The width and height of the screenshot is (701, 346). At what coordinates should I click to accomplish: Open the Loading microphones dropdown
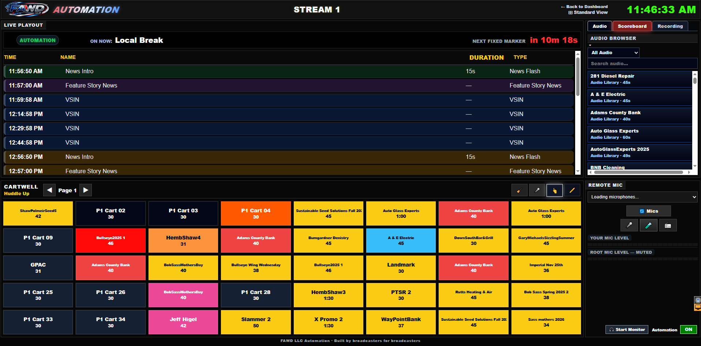[x=642, y=197]
